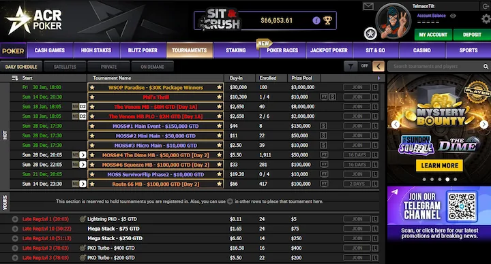Image resolution: width=491 pixels, height=264 pixels.
Task: Click the bounty icon beside Lightning PKO
Action: pos(83,219)
